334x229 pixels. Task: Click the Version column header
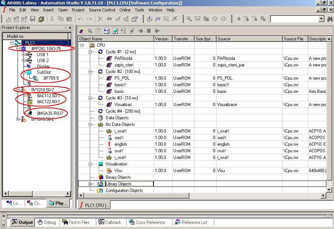[x=163, y=39]
